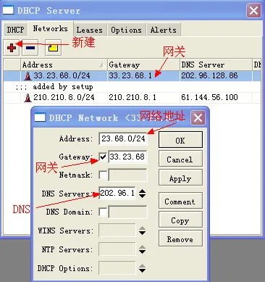Enable the Netmask checkbox

[103, 175]
